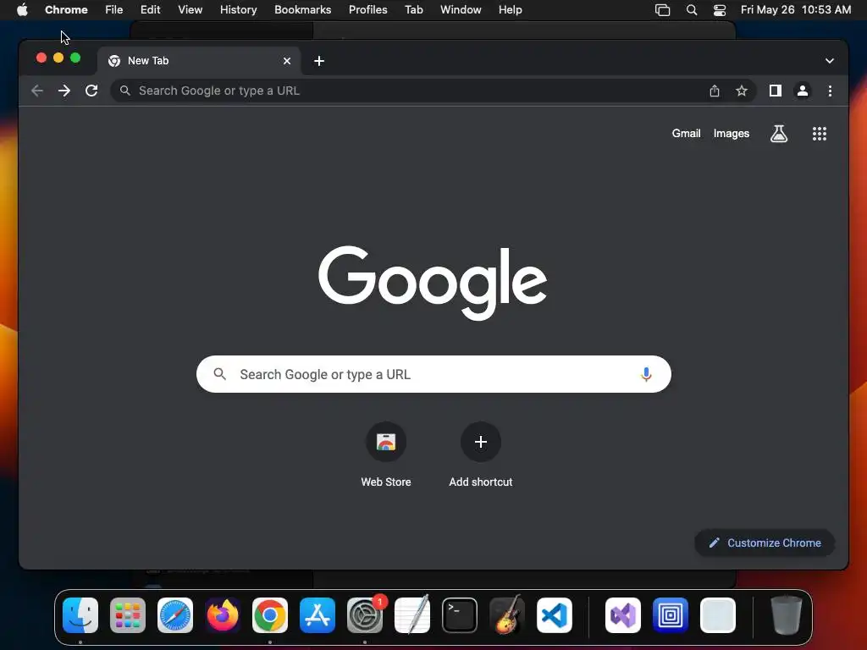Open the profile avatar menu

click(x=803, y=91)
